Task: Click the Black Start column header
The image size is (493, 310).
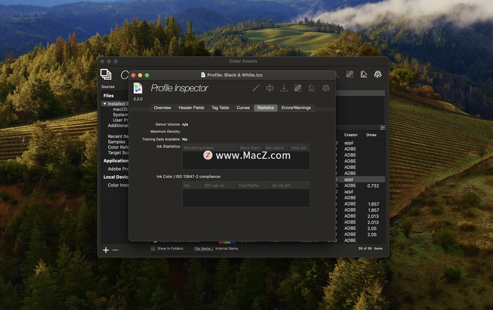Action: pyautogui.click(x=251, y=148)
